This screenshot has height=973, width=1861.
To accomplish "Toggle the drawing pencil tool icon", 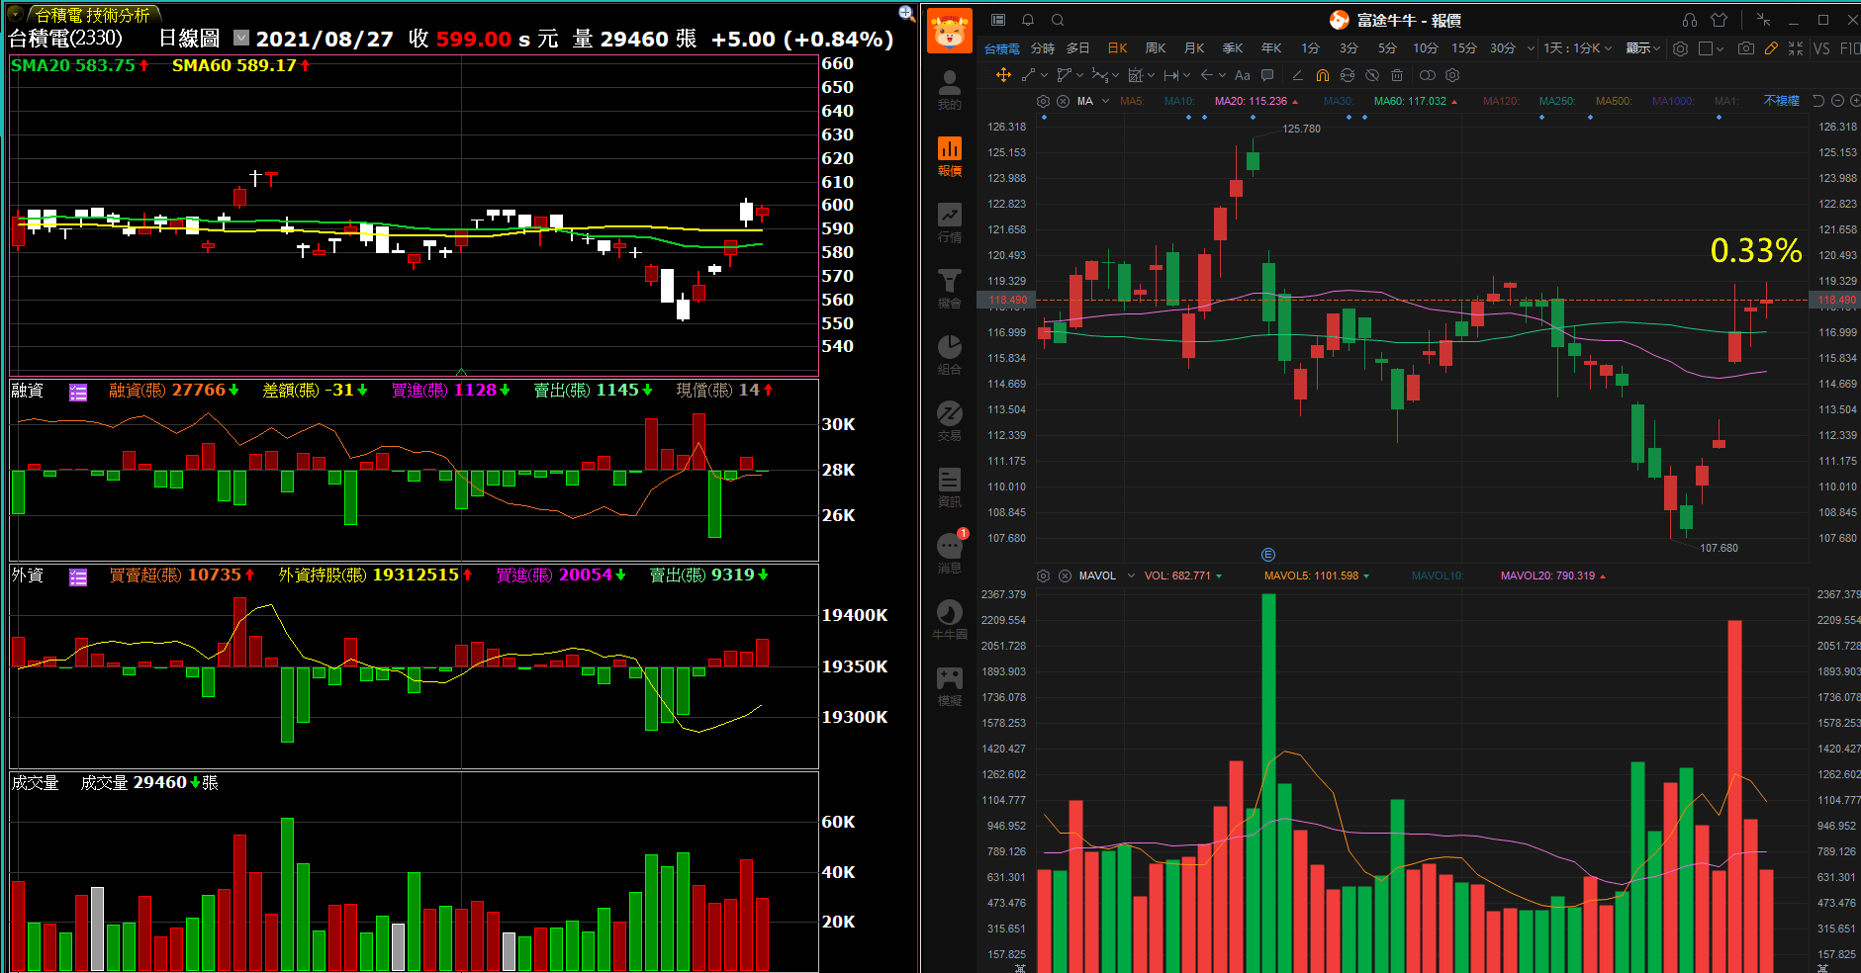I will pyautogui.click(x=1771, y=48).
